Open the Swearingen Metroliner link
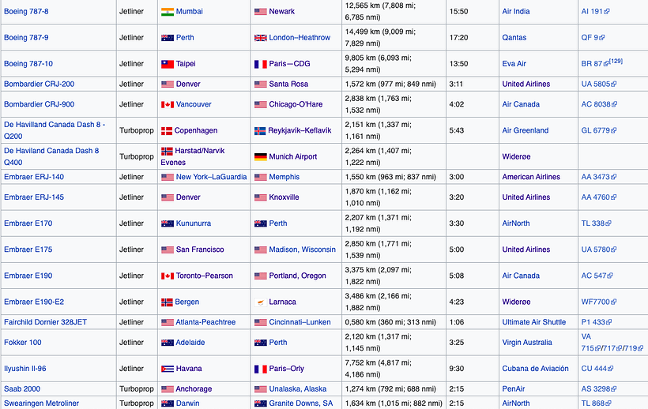Viewport: 648px width, 409px height. coord(41,403)
